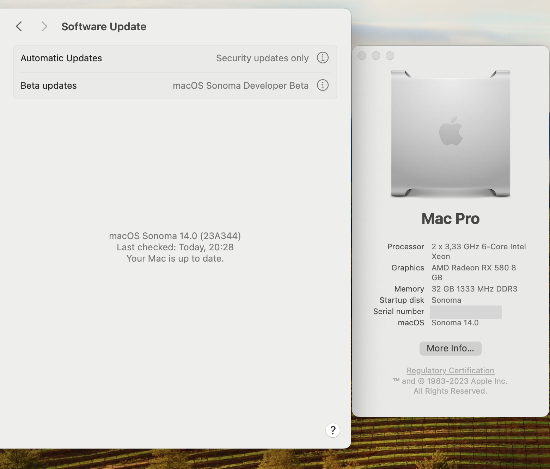This screenshot has height=469, width=550.
Task: Click processor value '2 x 3,33 GHz 6-Core Intel'
Action: click(479, 246)
